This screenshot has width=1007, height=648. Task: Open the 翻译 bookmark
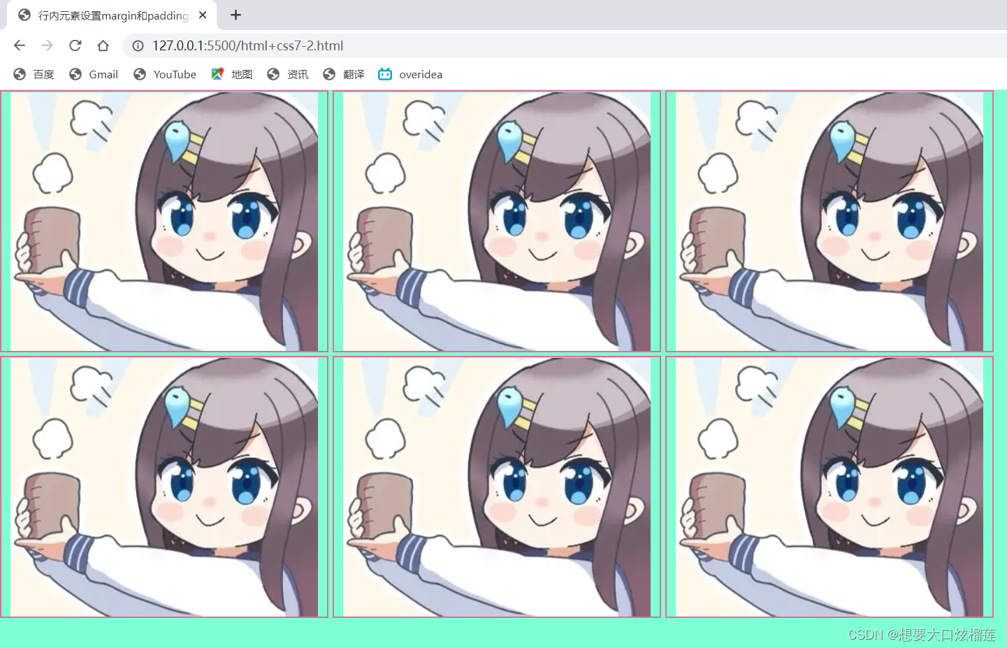click(x=344, y=74)
